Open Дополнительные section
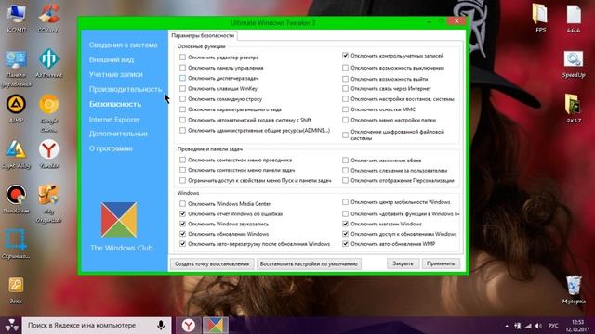 point(118,134)
